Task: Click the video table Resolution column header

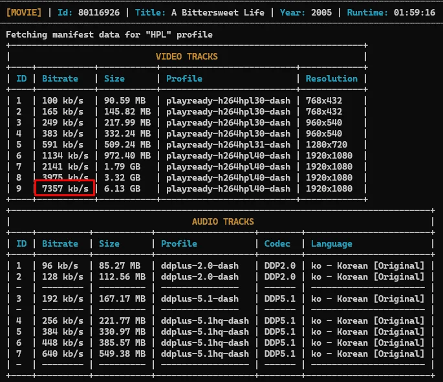Action: (332, 78)
